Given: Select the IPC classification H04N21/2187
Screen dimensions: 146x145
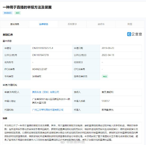Looking at the screenshot, I should tap(40, 69).
